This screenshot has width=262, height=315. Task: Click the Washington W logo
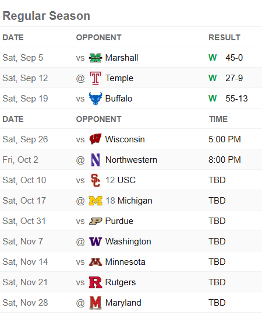click(x=95, y=242)
